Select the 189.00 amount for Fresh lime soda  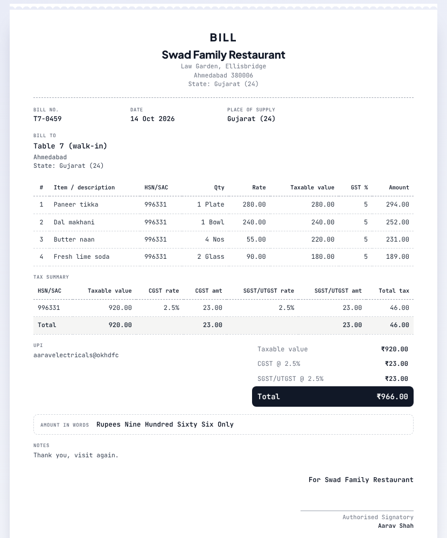397,257
